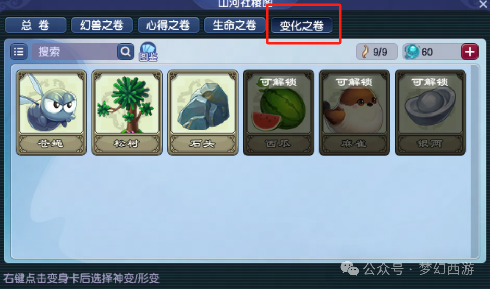Select the 苍蝇 fly card
490x289 pixels.
coord(51,112)
